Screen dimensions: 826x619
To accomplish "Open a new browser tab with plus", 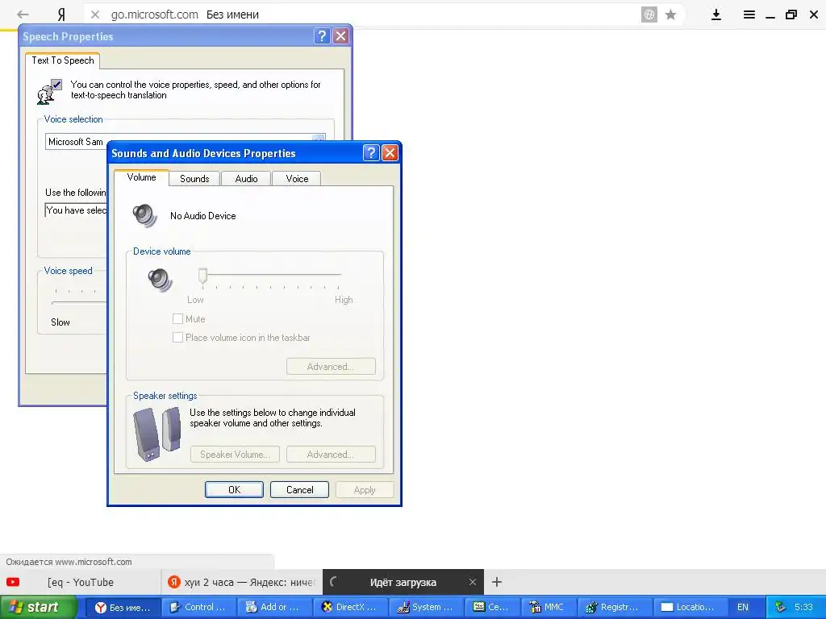I will click(x=496, y=582).
